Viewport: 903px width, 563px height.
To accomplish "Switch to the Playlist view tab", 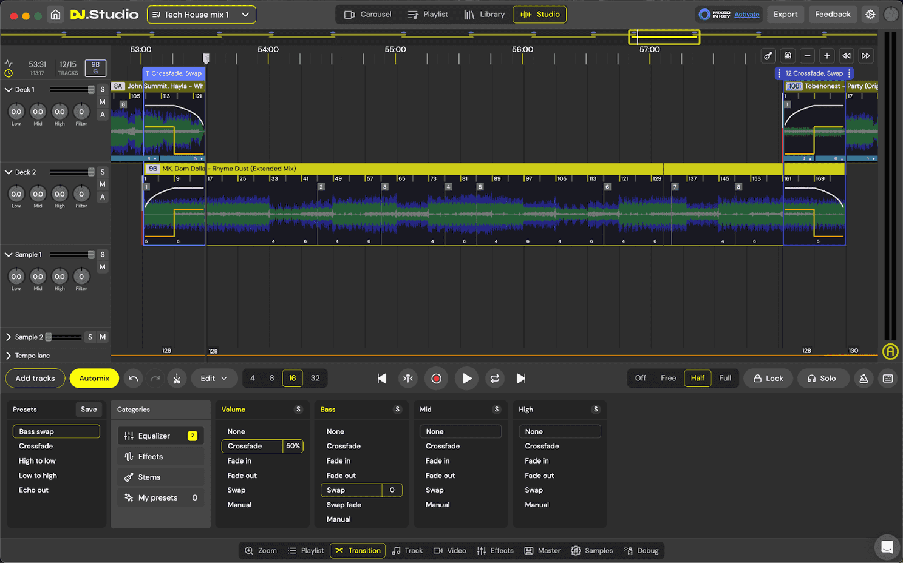I will tap(428, 15).
